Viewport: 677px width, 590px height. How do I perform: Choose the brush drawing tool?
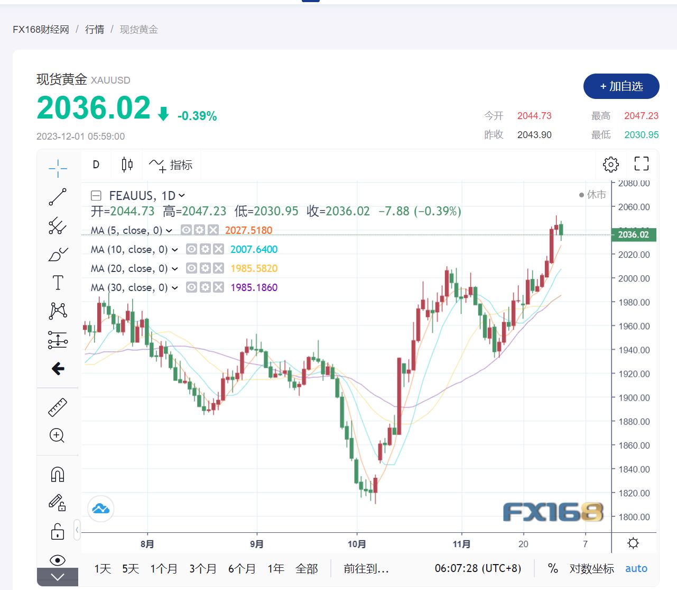point(58,255)
